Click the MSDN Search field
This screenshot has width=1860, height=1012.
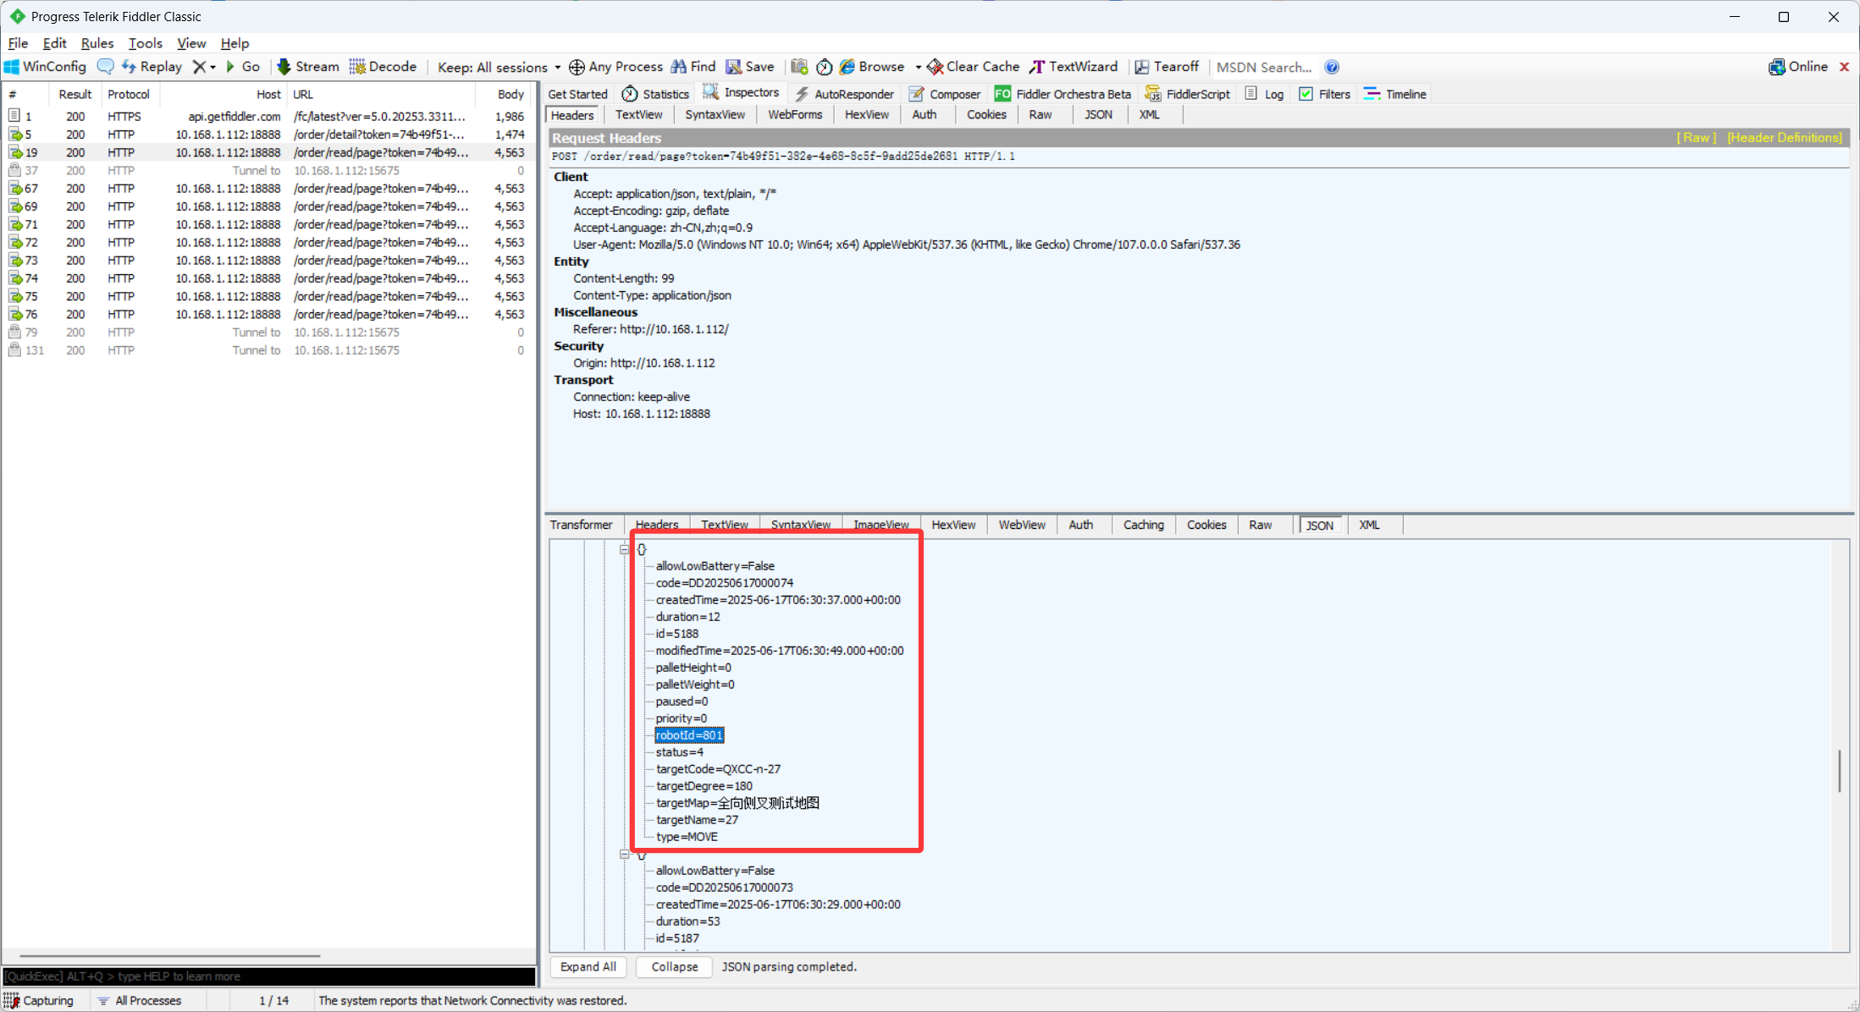(x=1264, y=67)
